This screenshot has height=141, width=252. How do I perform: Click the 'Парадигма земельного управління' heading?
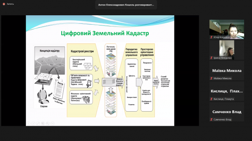(x=131, y=52)
